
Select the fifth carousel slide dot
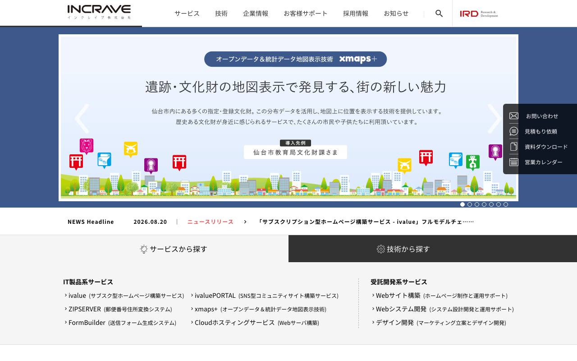(491, 204)
